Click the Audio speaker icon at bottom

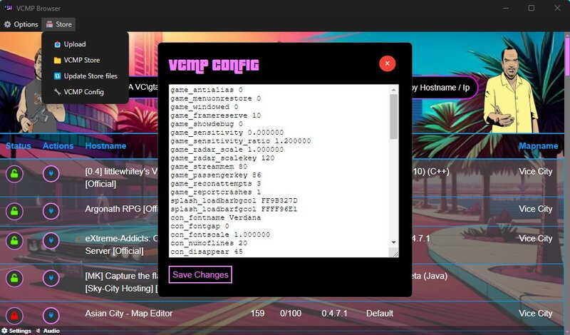[38, 331]
